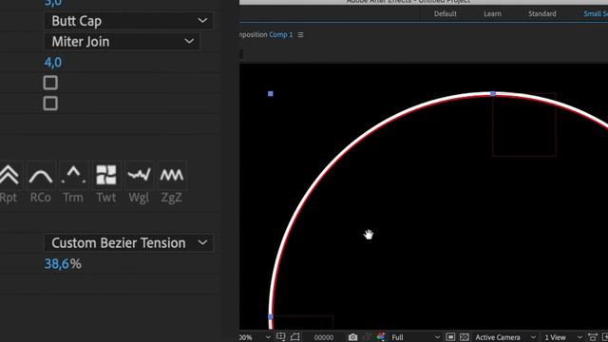Toggle the transparency grid icon
Screen dimensions: 608x342
pos(465,337)
